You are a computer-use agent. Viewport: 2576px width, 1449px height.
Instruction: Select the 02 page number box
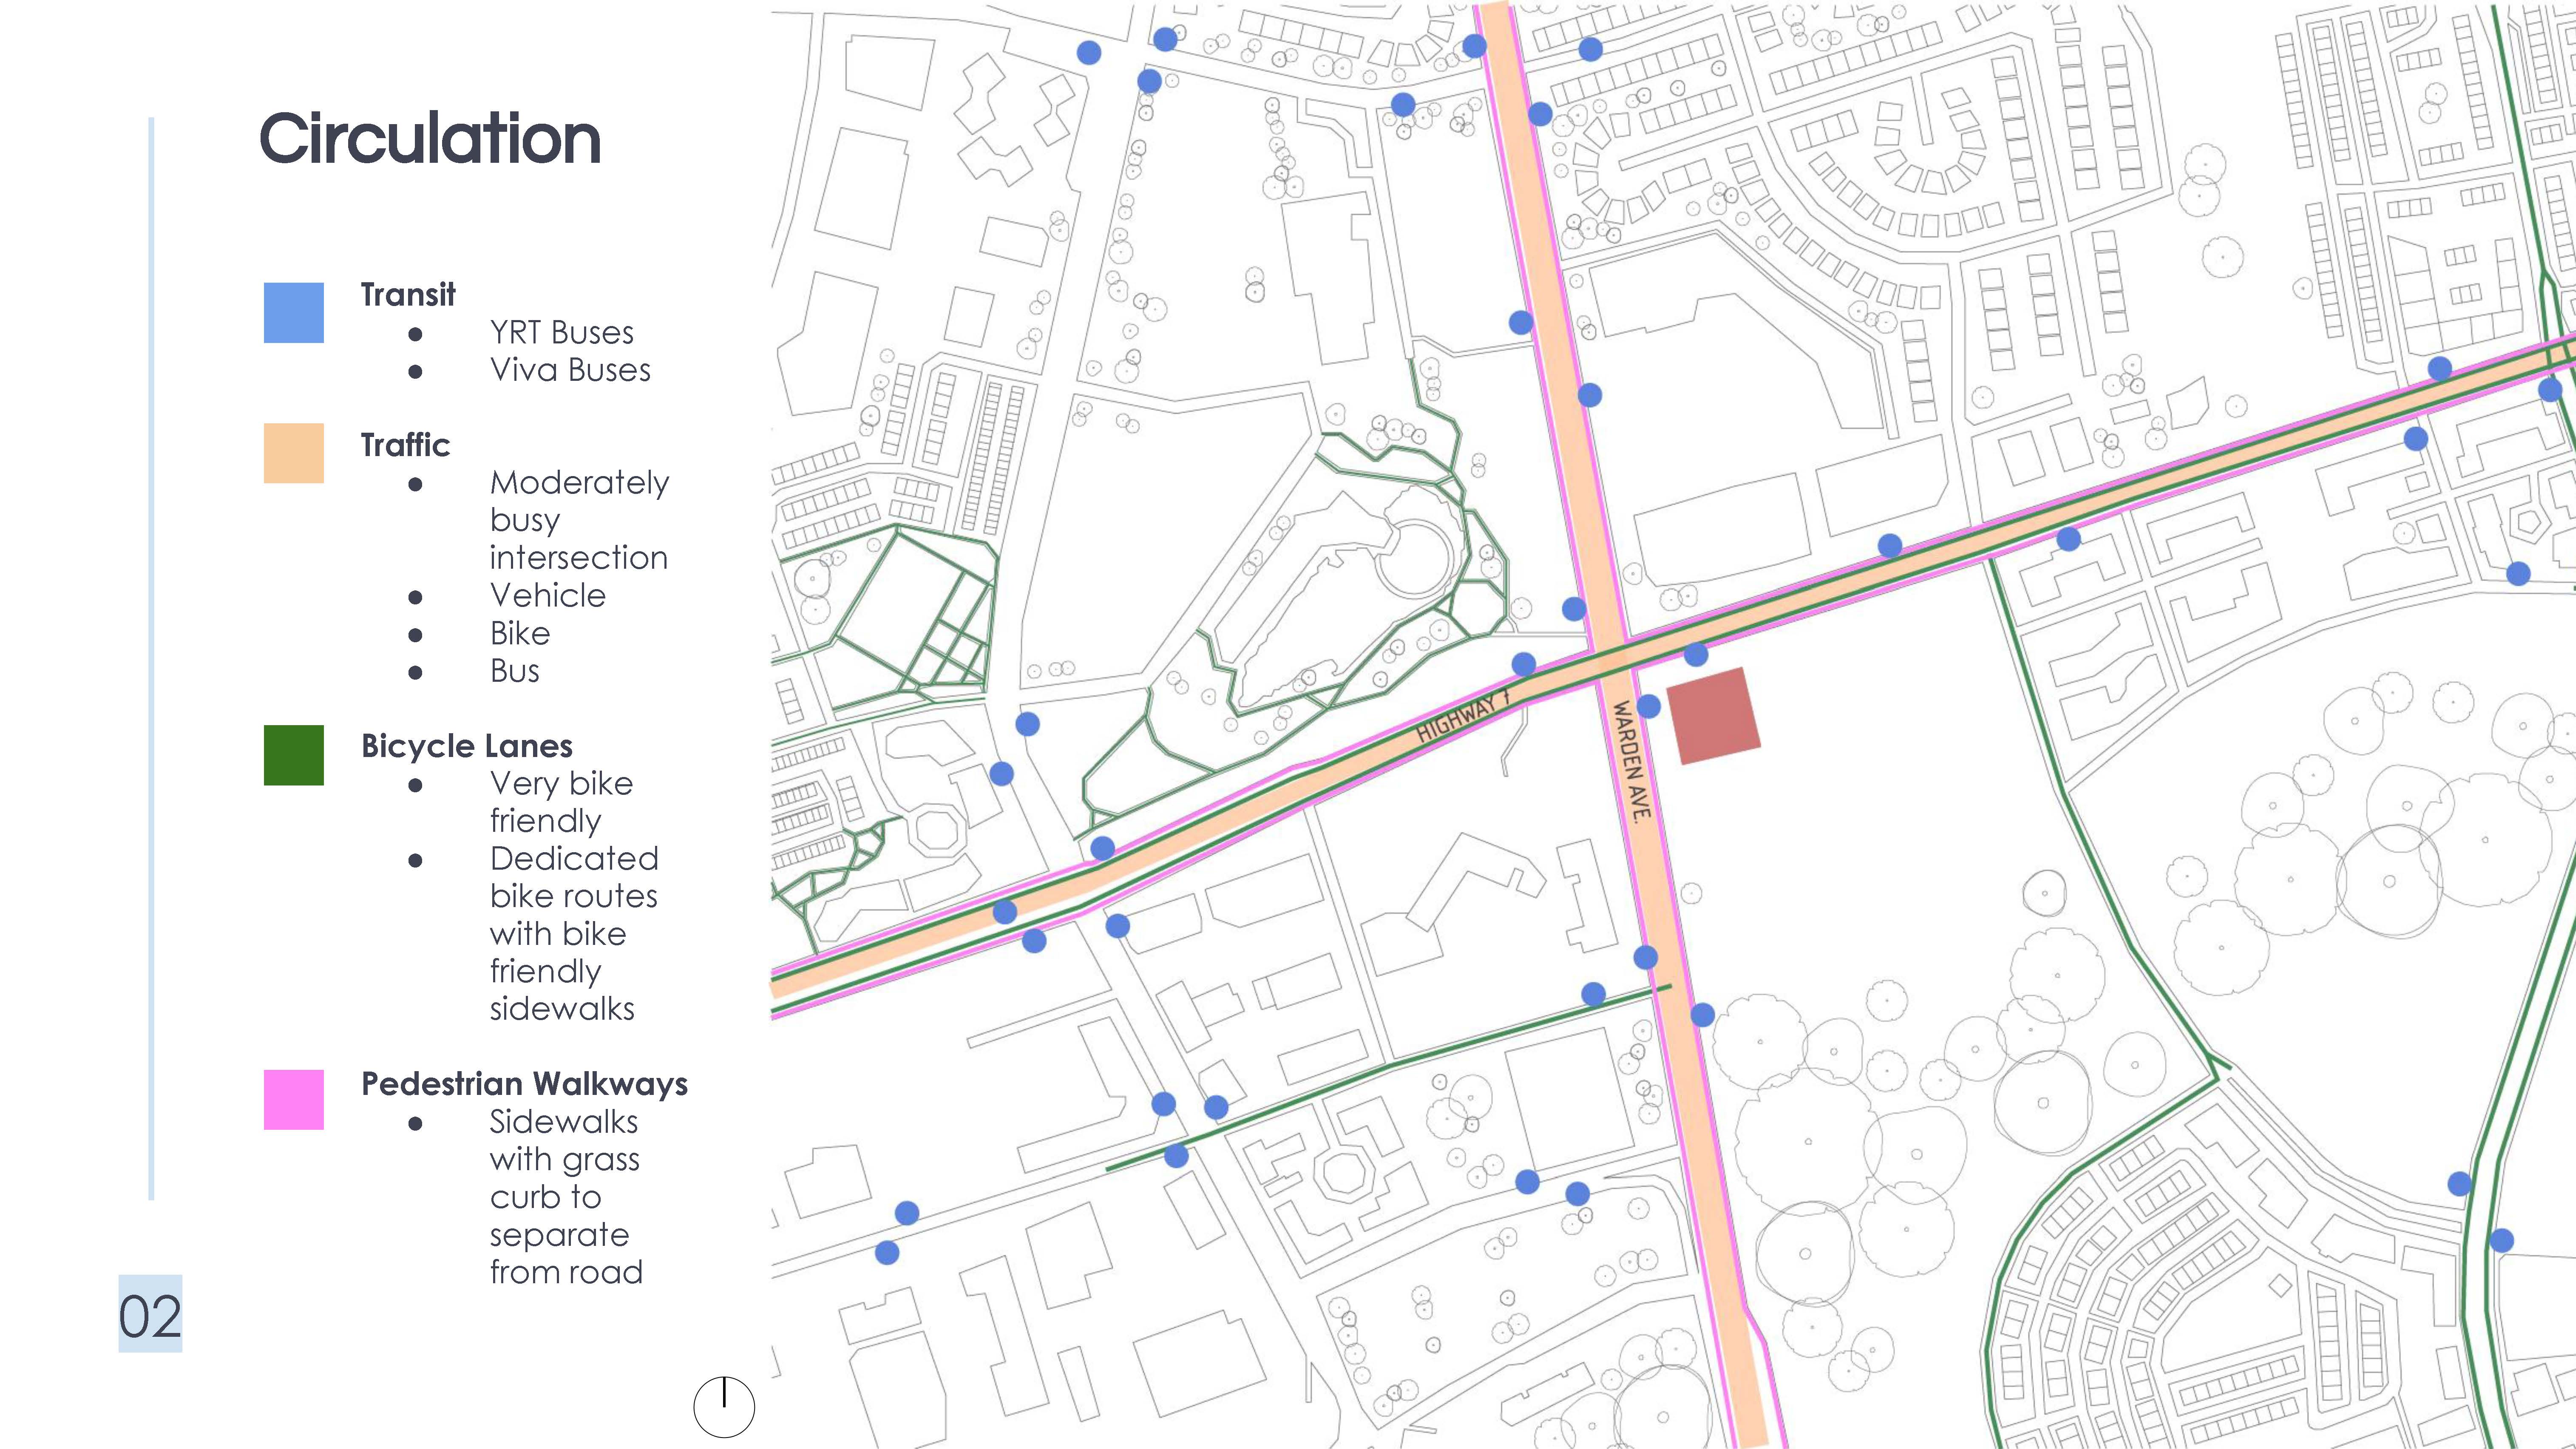pos(150,1314)
